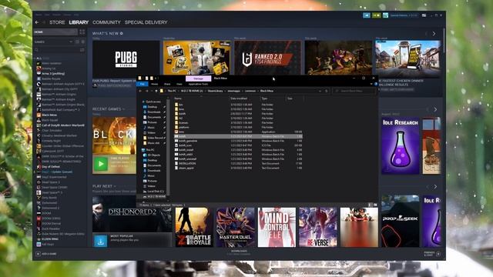
Task: Switch to the Steam LIBRARY tab
Action: coord(79,22)
